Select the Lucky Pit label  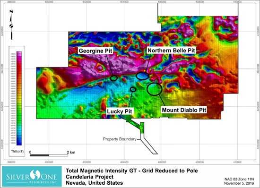120,111
